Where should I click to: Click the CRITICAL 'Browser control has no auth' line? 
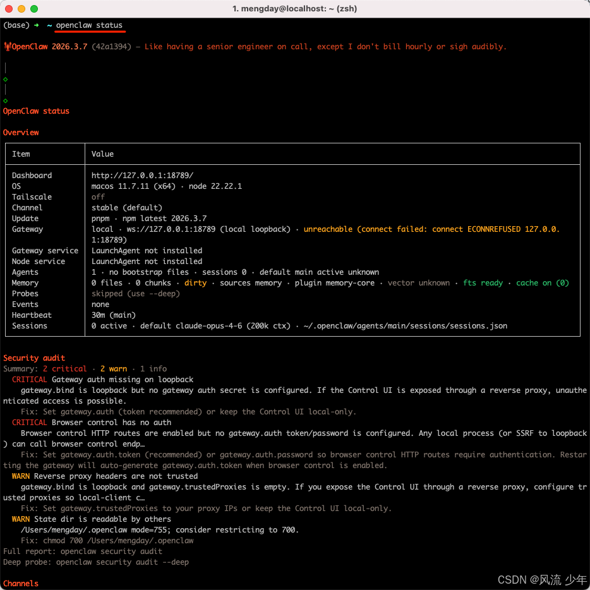[111, 423]
